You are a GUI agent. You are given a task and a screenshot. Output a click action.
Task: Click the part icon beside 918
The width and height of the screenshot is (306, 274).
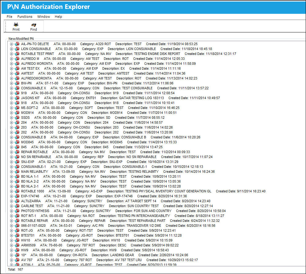coord(17,102)
